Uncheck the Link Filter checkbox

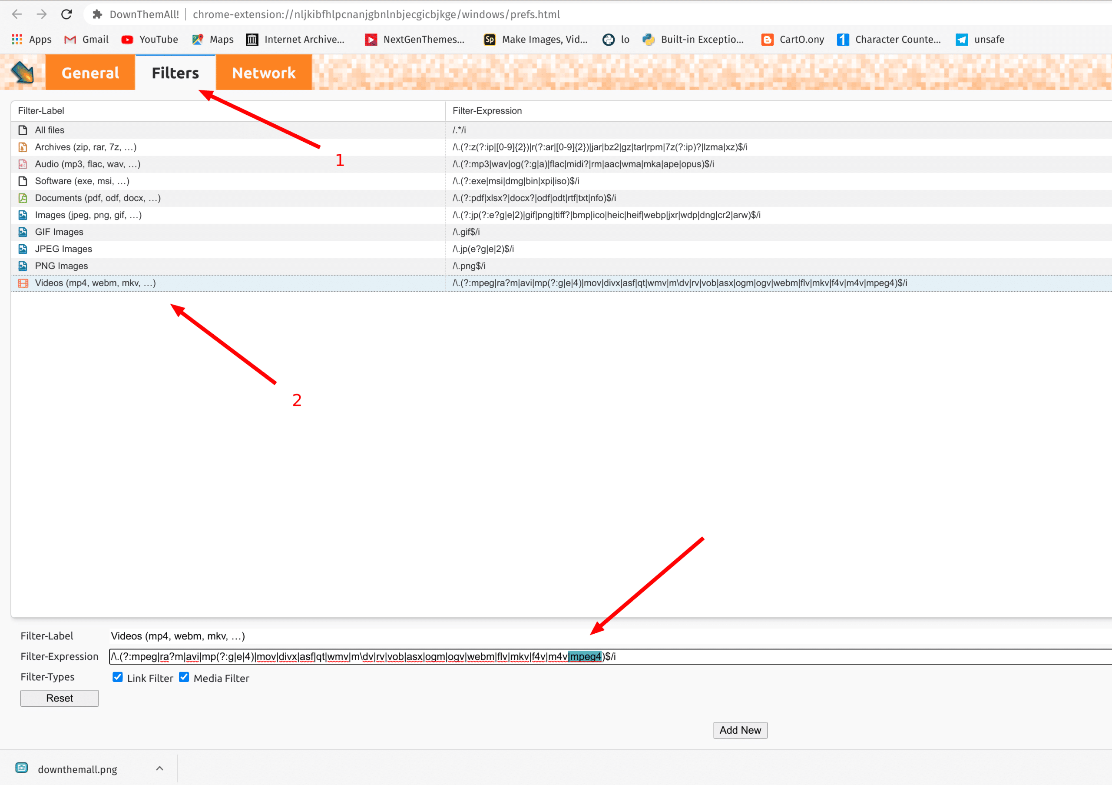(118, 678)
